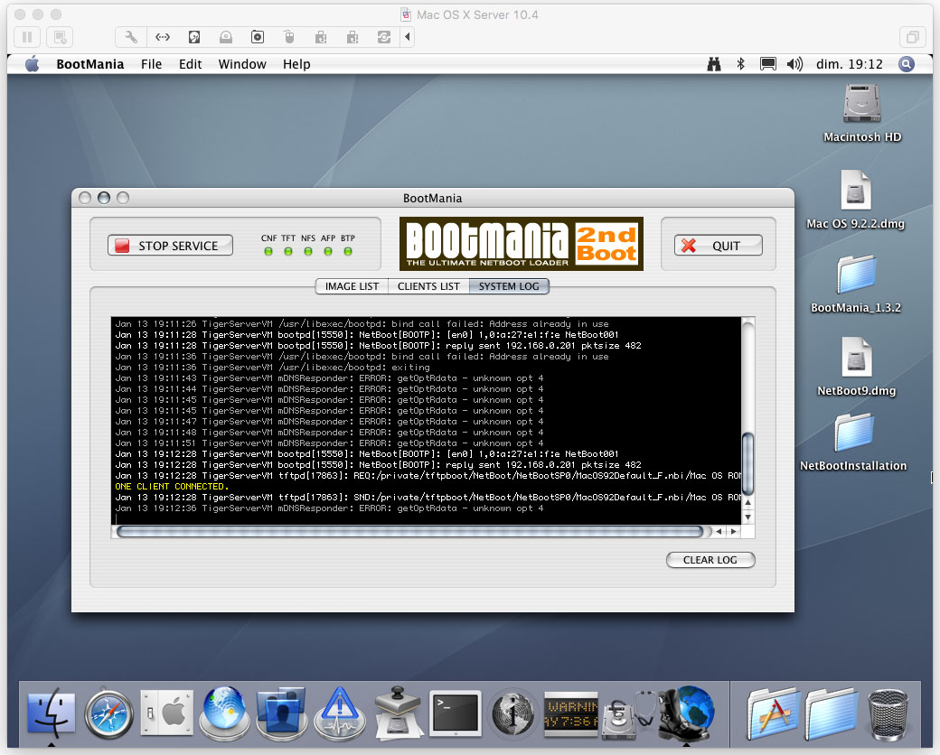Screen dimensions: 940x755
Task: Select the BootMania_1.3.2 folder on desktop
Action: coord(856,284)
